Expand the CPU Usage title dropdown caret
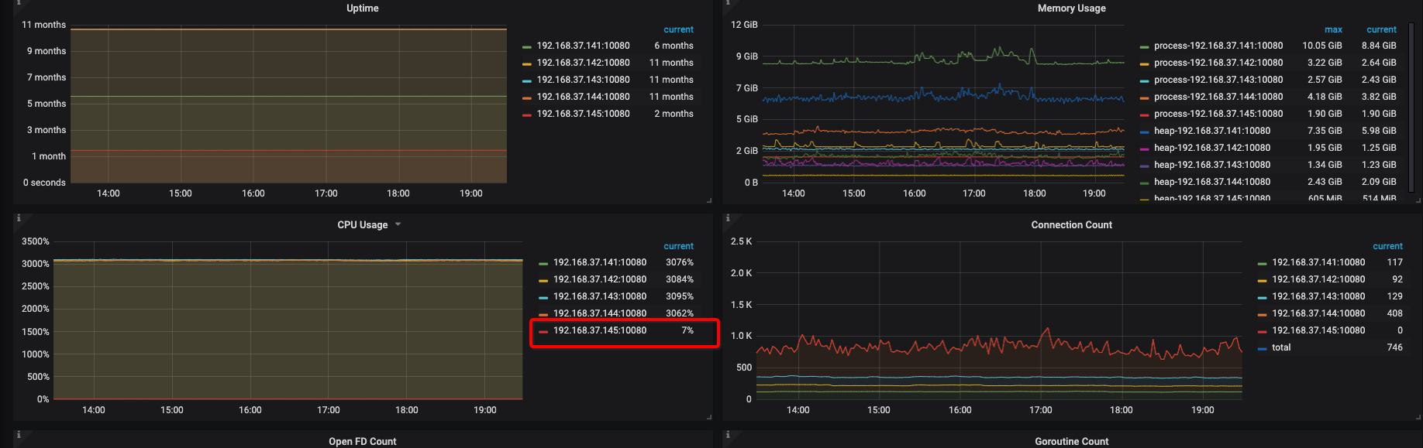This screenshot has height=448, width=1423. coord(398,224)
